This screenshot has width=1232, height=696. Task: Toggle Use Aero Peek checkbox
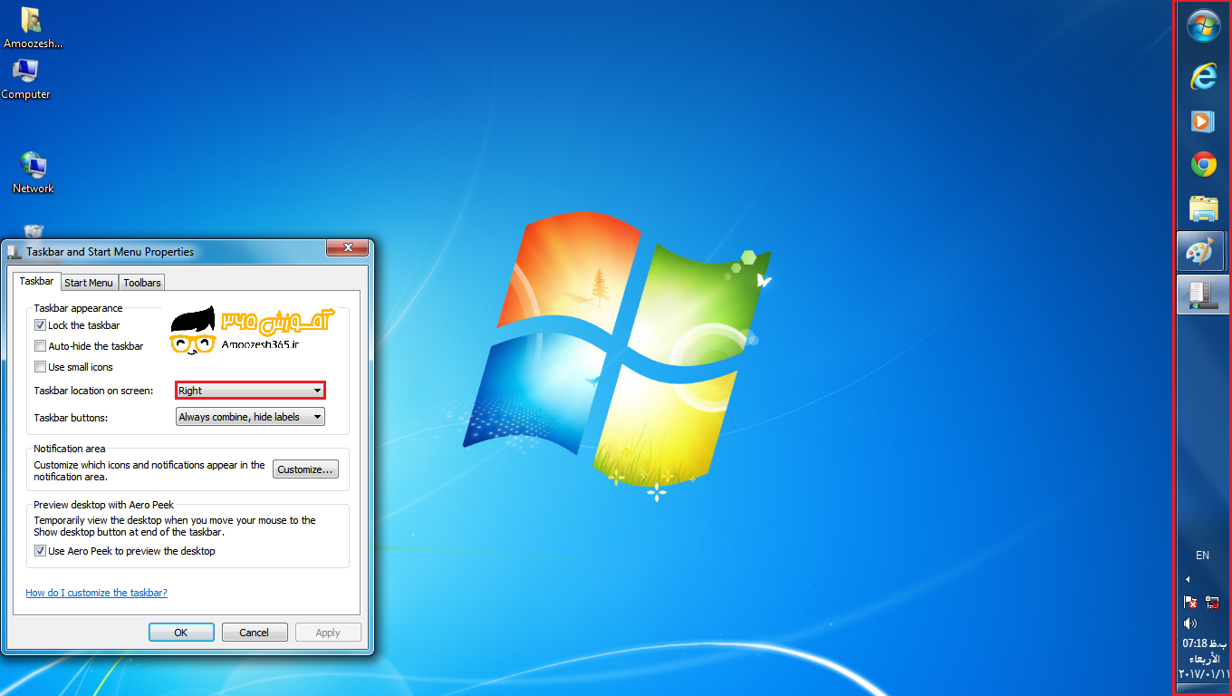[x=40, y=551]
